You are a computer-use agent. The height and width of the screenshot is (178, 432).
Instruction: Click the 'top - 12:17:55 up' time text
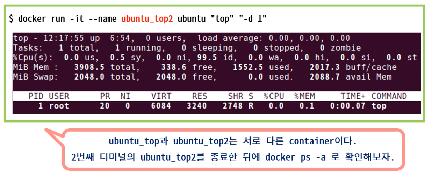(x=57, y=38)
